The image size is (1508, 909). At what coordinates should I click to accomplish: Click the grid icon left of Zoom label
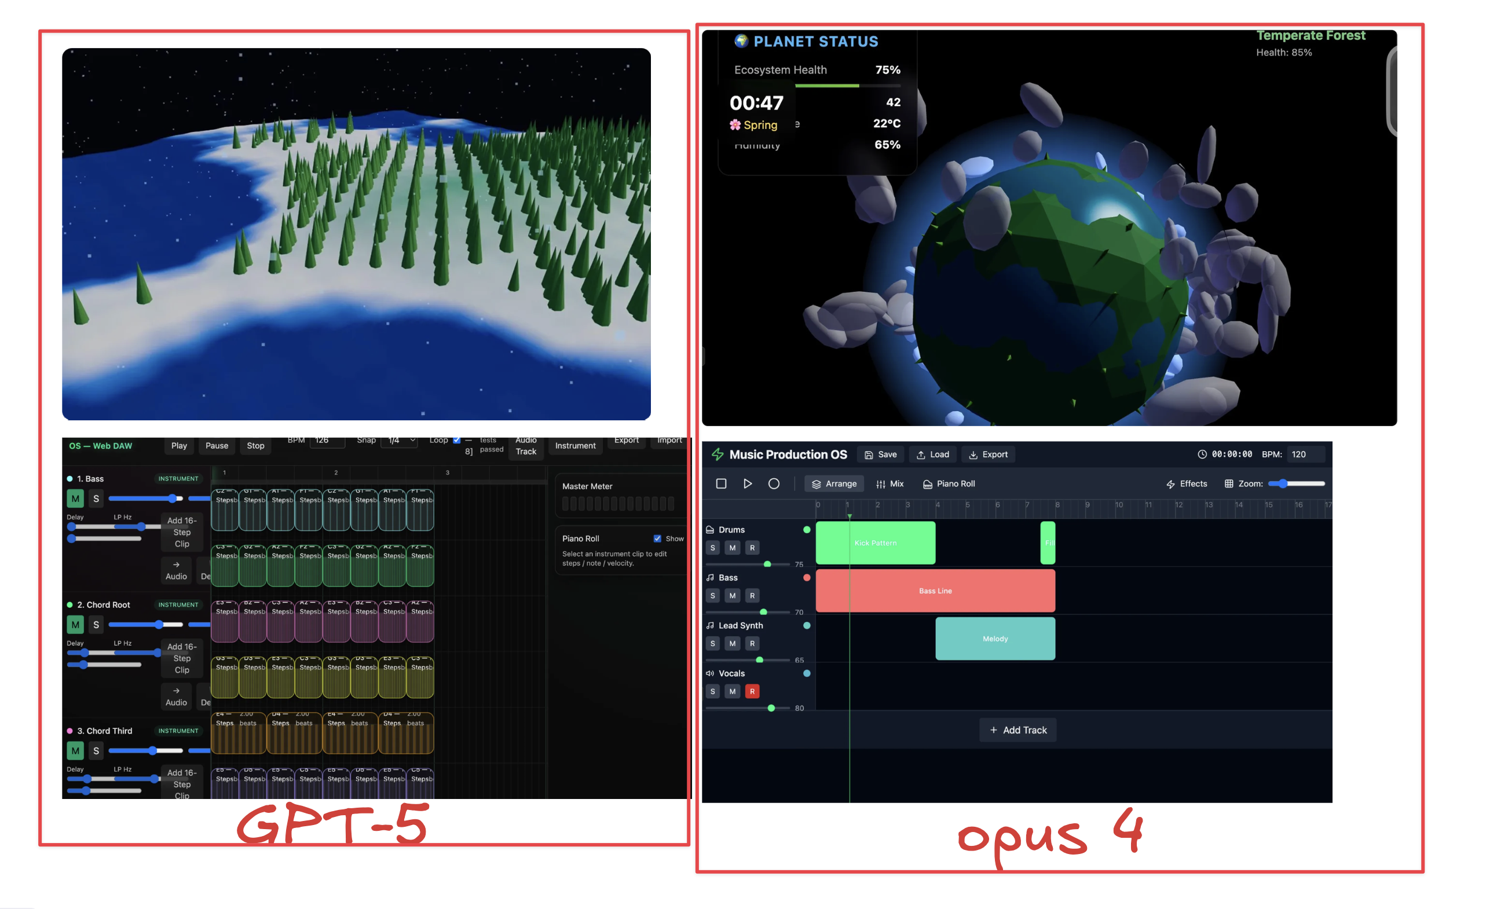[1228, 484]
